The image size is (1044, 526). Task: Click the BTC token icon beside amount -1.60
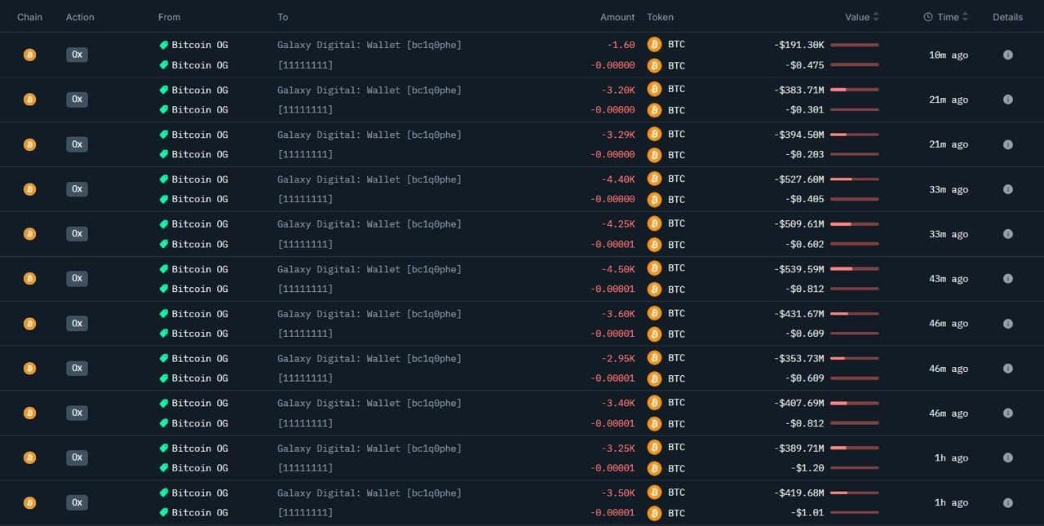click(654, 44)
